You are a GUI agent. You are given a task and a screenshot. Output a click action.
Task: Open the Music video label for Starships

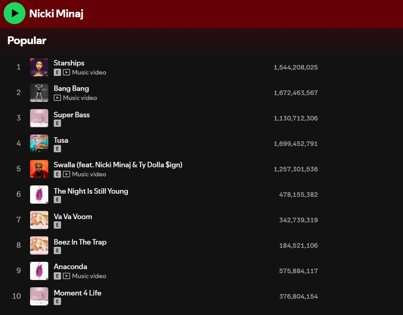pos(89,72)
